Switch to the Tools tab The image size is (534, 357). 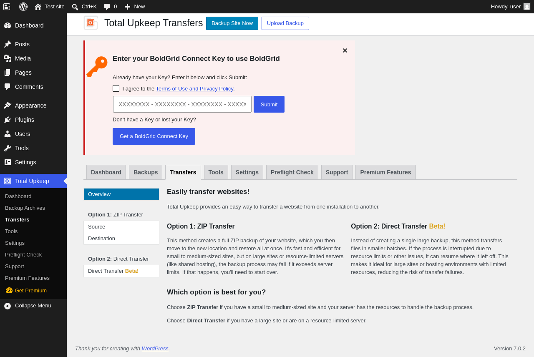point(216,172)
